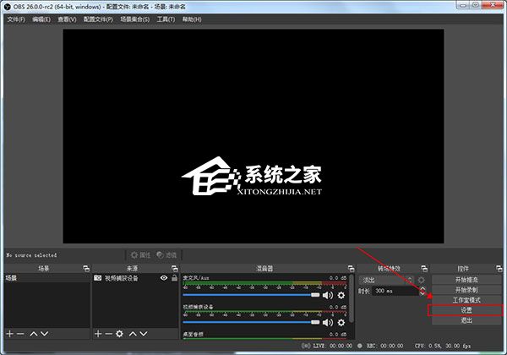Open 设置 settings

466,310
